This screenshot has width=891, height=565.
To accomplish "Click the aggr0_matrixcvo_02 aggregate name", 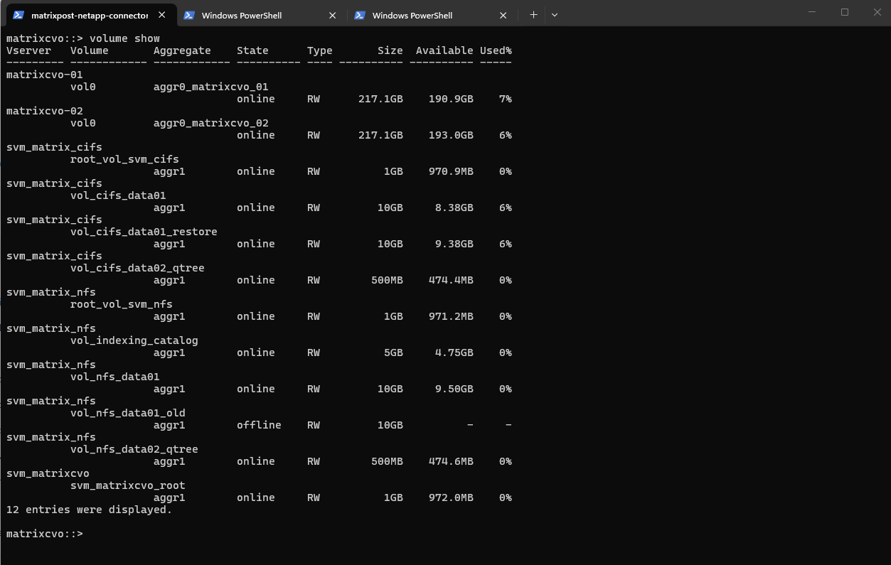I will click(x=210, y=123).
